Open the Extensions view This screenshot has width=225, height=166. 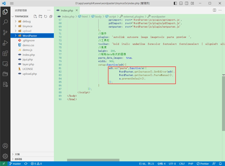(5, 53)
